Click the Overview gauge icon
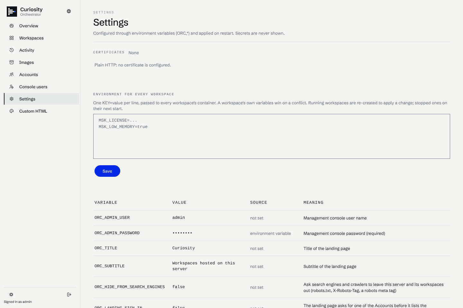463x308 pixels. 12,26
